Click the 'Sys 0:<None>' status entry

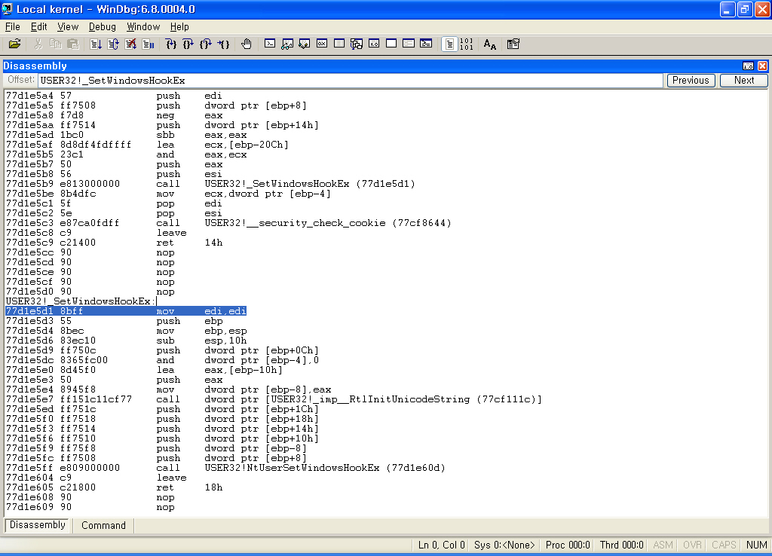tap(504, 545)
